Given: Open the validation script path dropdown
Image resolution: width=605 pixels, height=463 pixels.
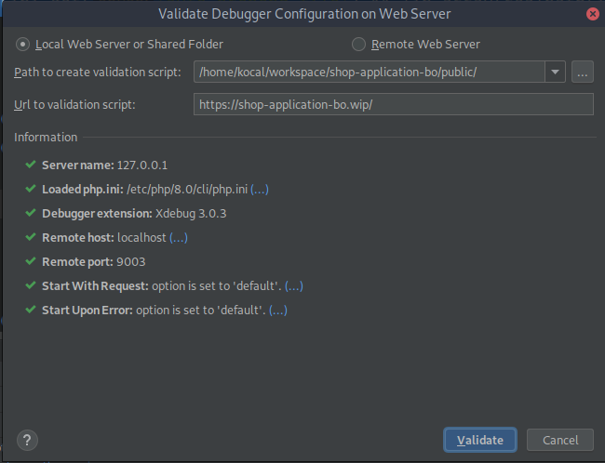Looking at the screenshot, I should click(556, 72).
